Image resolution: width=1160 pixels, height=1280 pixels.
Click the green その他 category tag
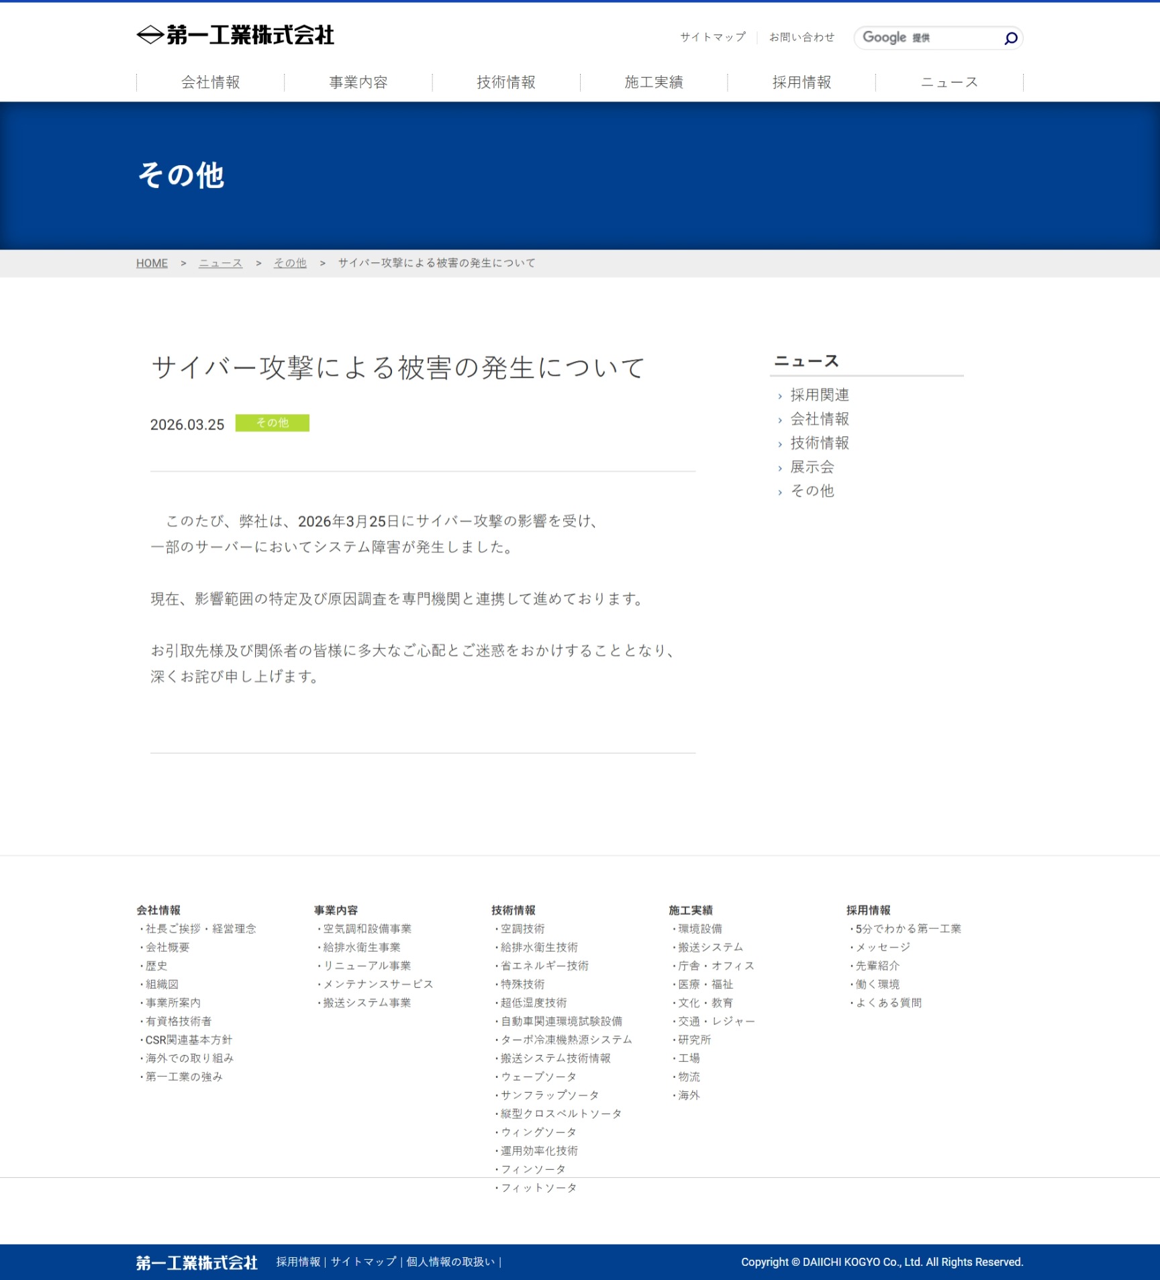pos(272,423)
